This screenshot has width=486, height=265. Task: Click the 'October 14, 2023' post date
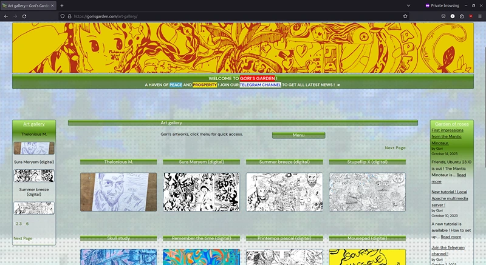pos(445,153)
